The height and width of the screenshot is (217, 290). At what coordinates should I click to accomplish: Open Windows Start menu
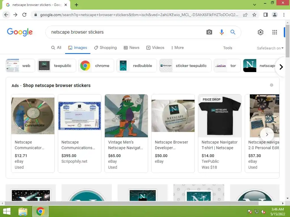click(x=7, y=211)
